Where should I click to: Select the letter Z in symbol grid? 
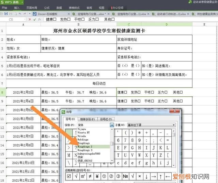(x=161, y=155)
